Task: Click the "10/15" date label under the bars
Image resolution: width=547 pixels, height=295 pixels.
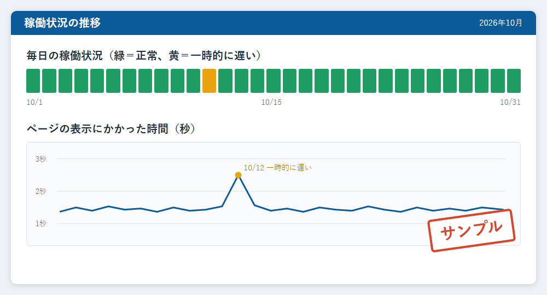Action: [271, 102]
